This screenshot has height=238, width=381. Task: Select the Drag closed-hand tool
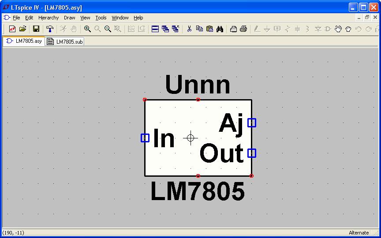pyautogui.click(x=348, y=29)
